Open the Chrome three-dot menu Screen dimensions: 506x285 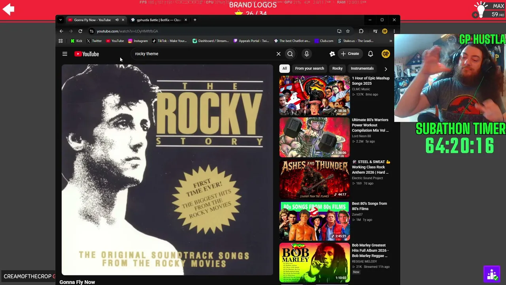click(394, 31)
